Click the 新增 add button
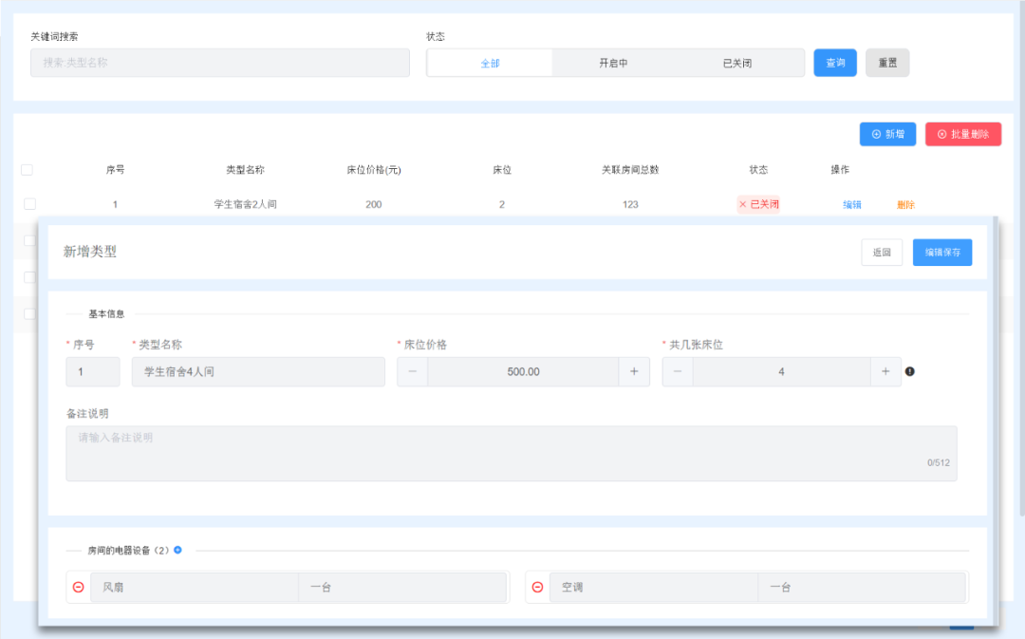 click(x=887, y=134)
